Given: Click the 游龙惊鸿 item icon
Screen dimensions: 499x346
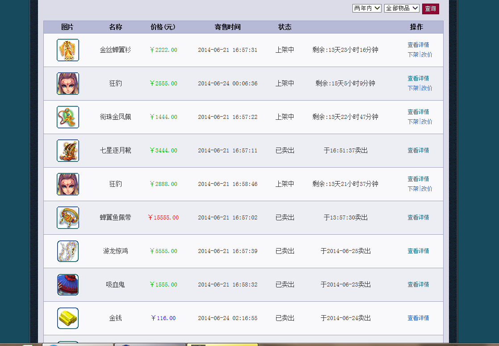Looking at the screenshot, I should pos(68,251).
